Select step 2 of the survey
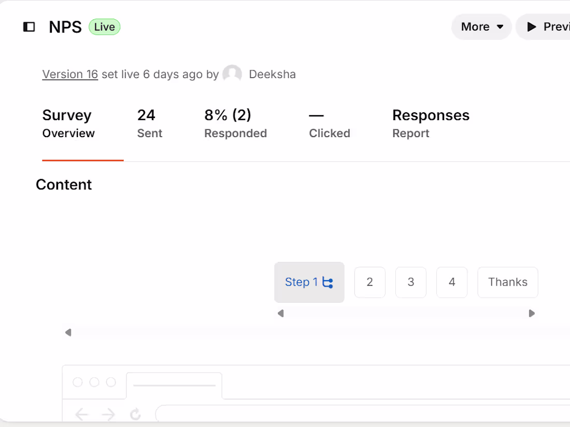 pos(369,282)
